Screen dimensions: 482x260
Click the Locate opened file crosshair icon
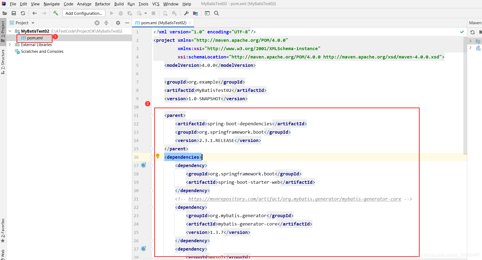click(97, 23)
